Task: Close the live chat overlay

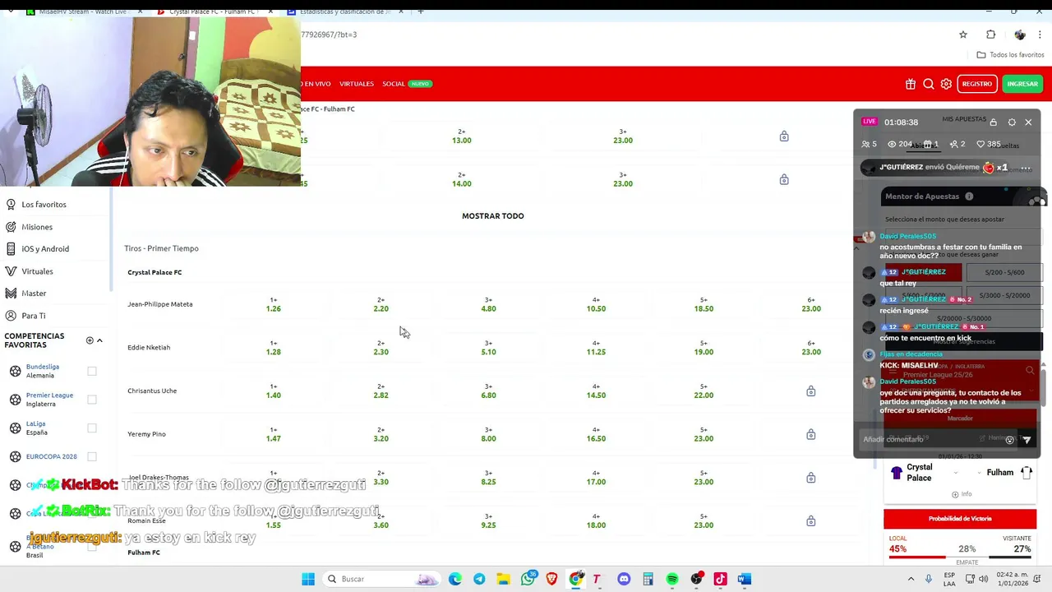Action: click(1028, 122)
